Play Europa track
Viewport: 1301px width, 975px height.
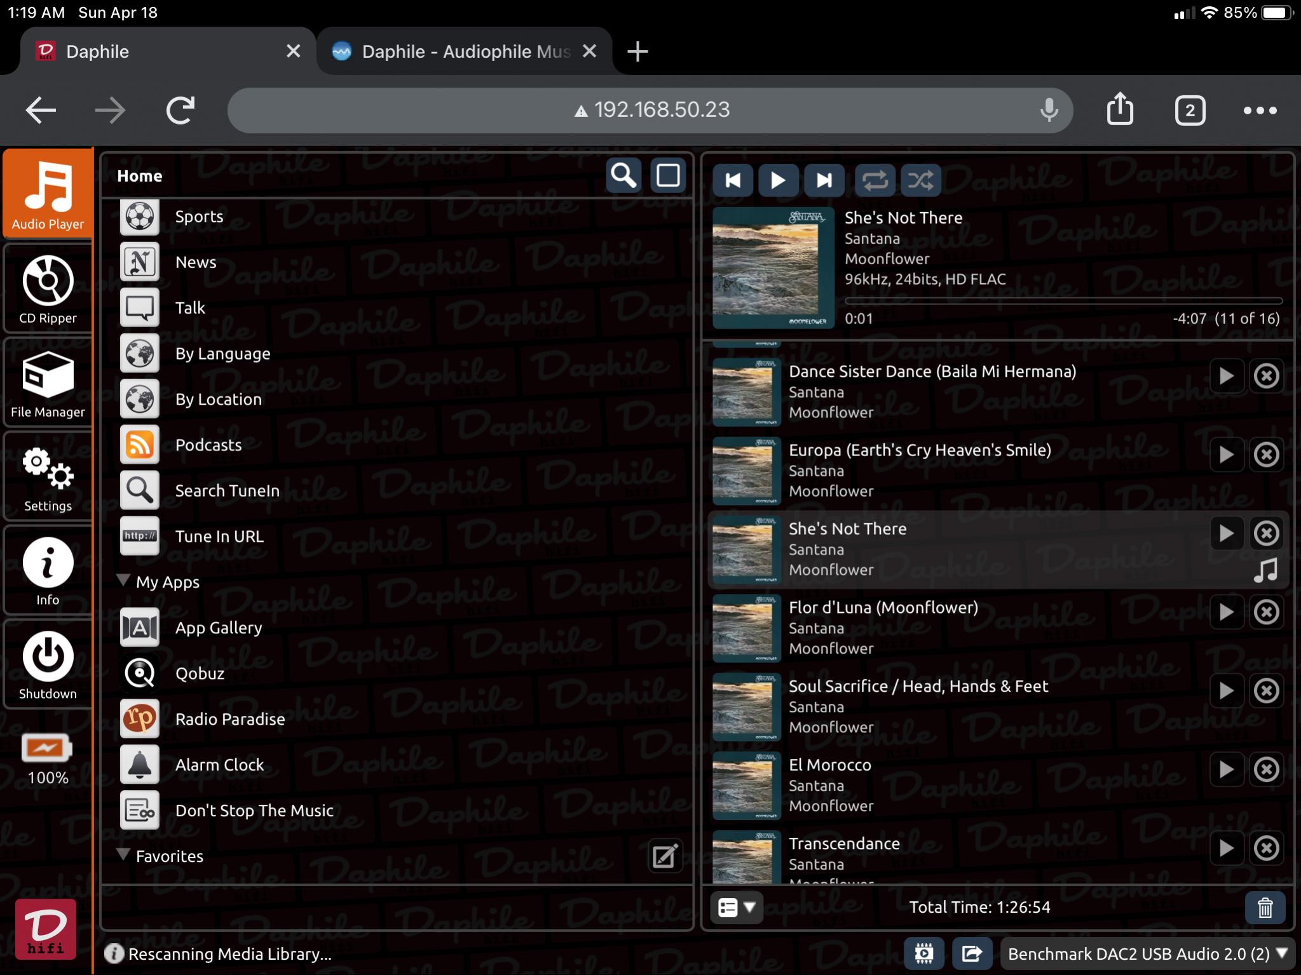[1227, 455]
